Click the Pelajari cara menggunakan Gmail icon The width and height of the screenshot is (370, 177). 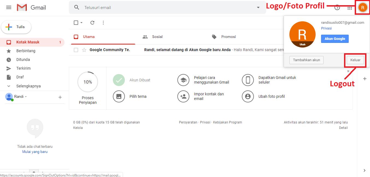coord(183,80)
